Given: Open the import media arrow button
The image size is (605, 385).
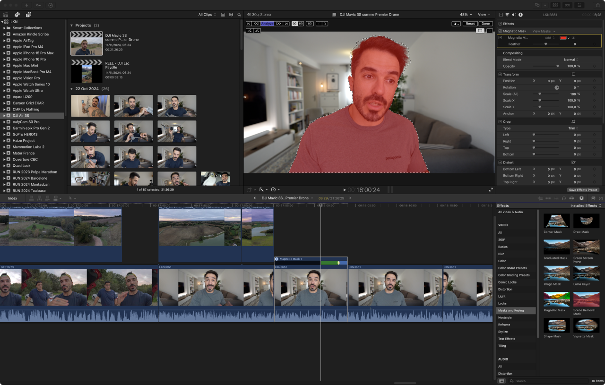Looking at the screenshot, I should coord(27,5).
